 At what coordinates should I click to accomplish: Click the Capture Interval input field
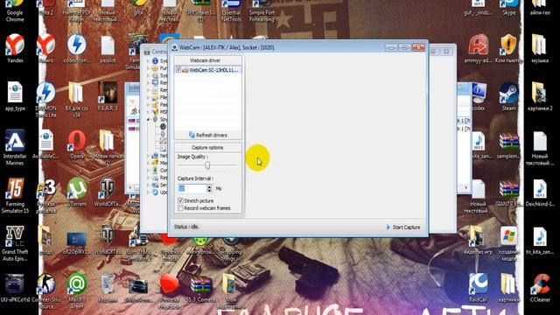192,188
